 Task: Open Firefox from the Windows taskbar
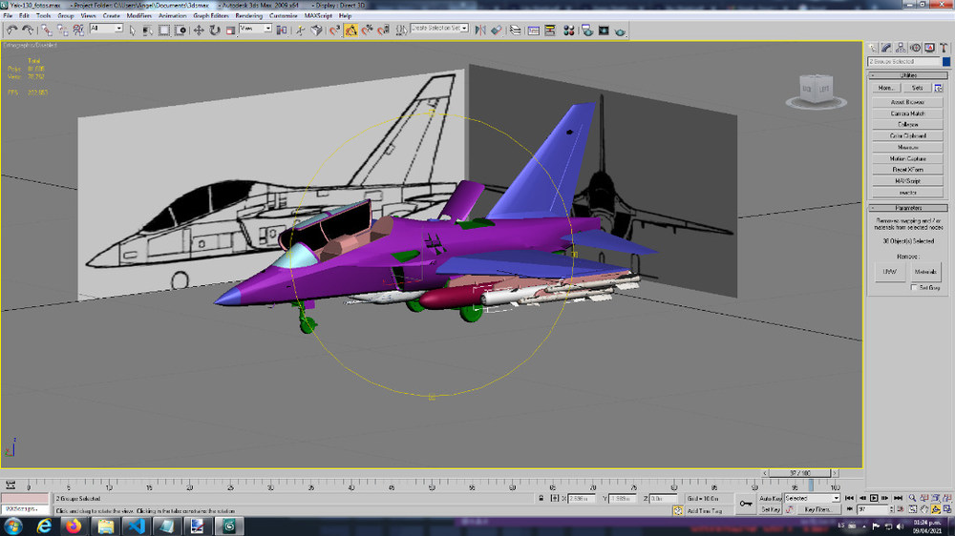tap(74, 526)
